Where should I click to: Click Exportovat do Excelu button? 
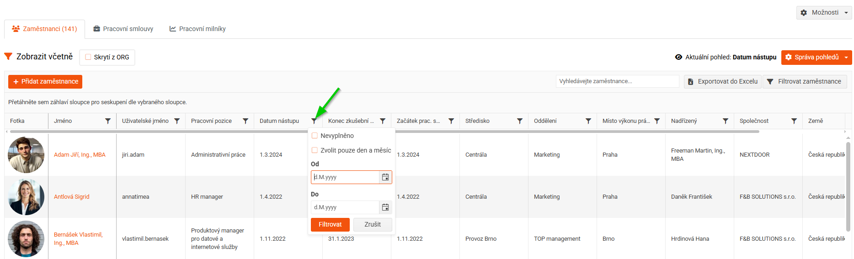723,82
